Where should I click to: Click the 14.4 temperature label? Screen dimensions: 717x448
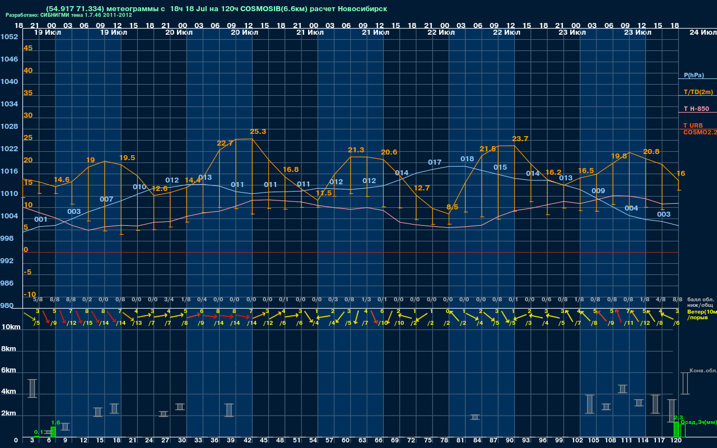193,180
